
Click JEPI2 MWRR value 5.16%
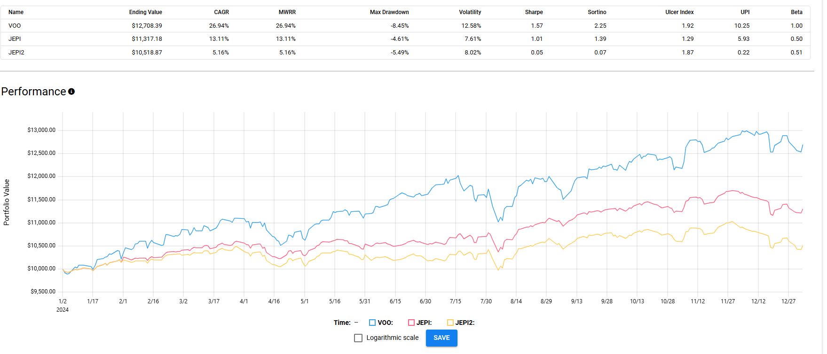[x=287, y=53]
